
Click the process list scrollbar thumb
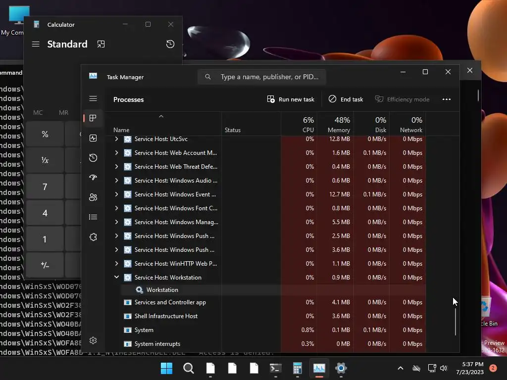[x=456, y=322]
